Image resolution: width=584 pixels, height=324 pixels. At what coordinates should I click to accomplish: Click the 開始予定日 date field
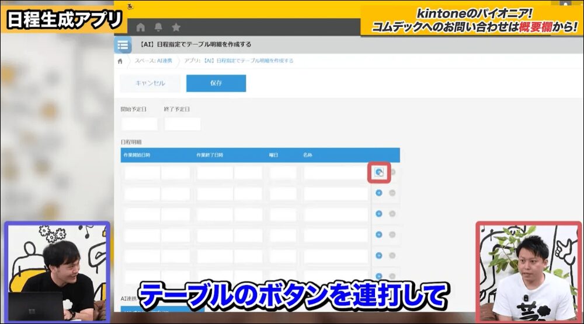(140, 124)
